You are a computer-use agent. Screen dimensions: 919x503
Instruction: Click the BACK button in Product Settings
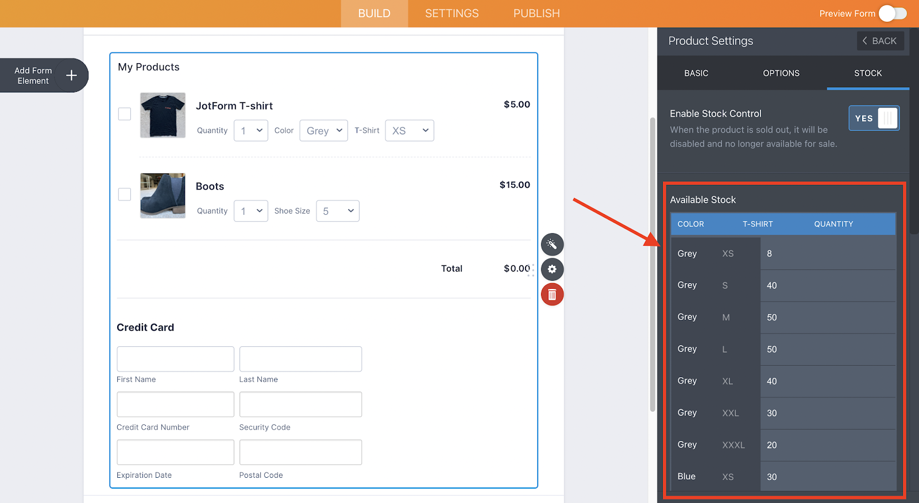[x=881, y=41]
